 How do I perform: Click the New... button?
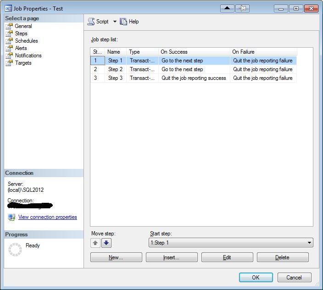coord(116,257)
